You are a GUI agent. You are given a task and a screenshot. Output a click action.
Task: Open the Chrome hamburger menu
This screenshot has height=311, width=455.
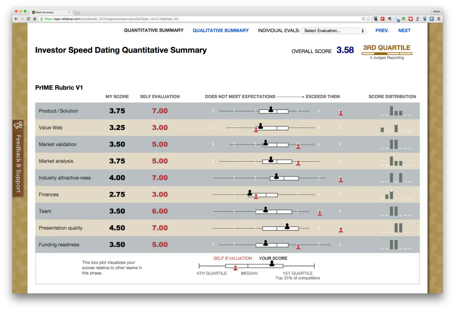point(439,19)
